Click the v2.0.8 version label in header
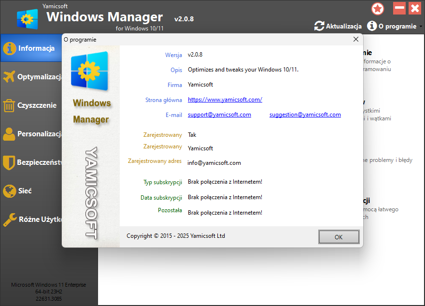The height and width of the screenshot is (306, 425). click(x=184, y=19)
